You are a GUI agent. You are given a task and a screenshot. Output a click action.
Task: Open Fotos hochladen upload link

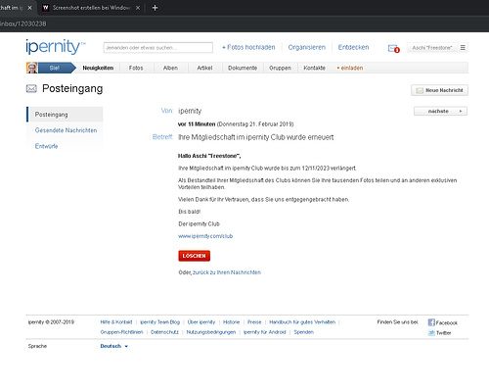point(248,47)
